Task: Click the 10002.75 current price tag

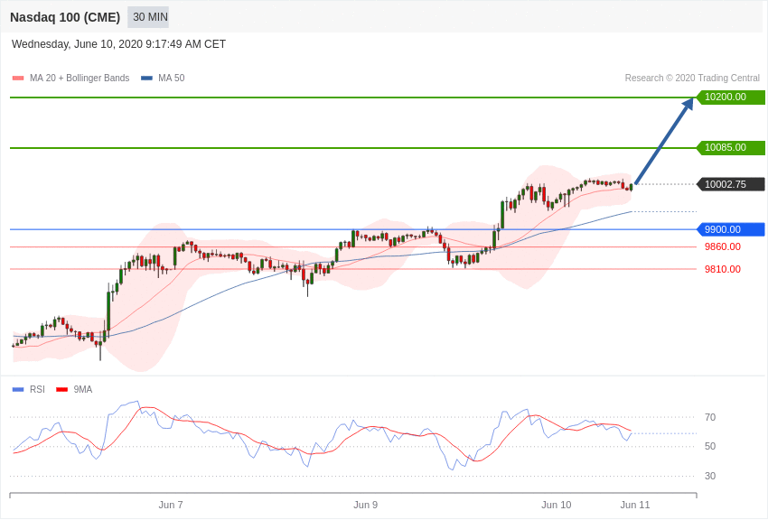Action: 730,184
